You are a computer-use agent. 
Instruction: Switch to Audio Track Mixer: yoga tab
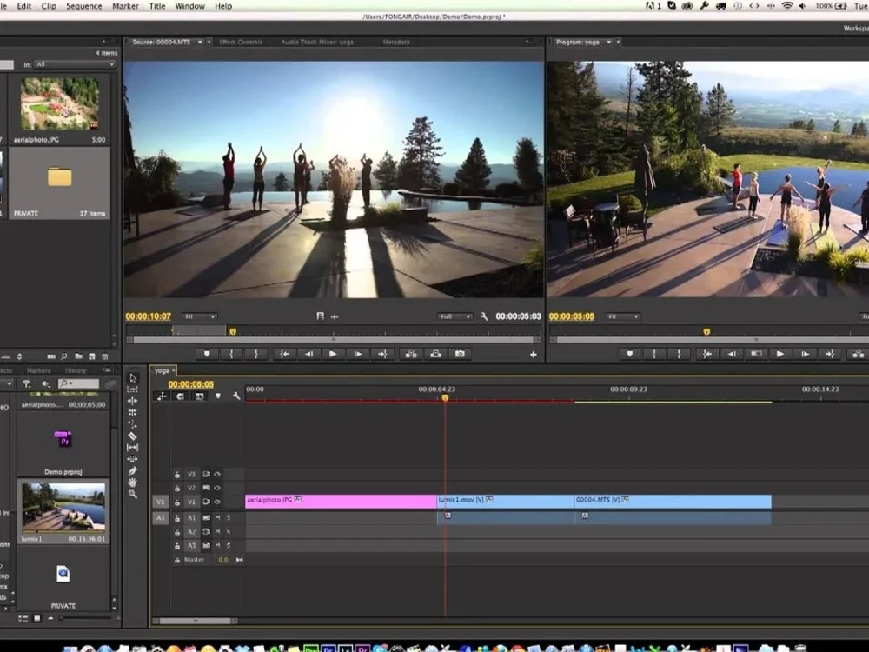coord(317,42)
